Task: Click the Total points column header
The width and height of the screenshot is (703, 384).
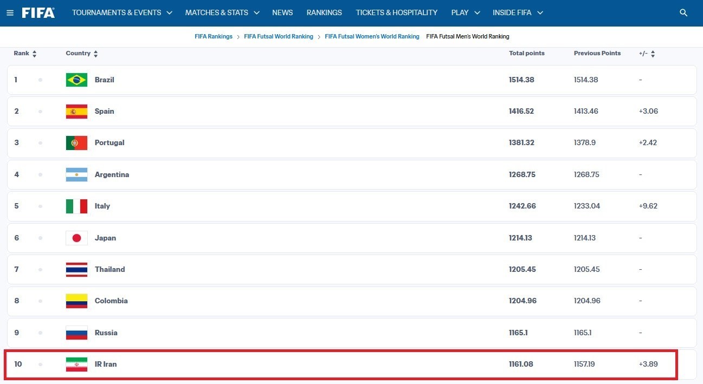Action: [x=527, y=53]
